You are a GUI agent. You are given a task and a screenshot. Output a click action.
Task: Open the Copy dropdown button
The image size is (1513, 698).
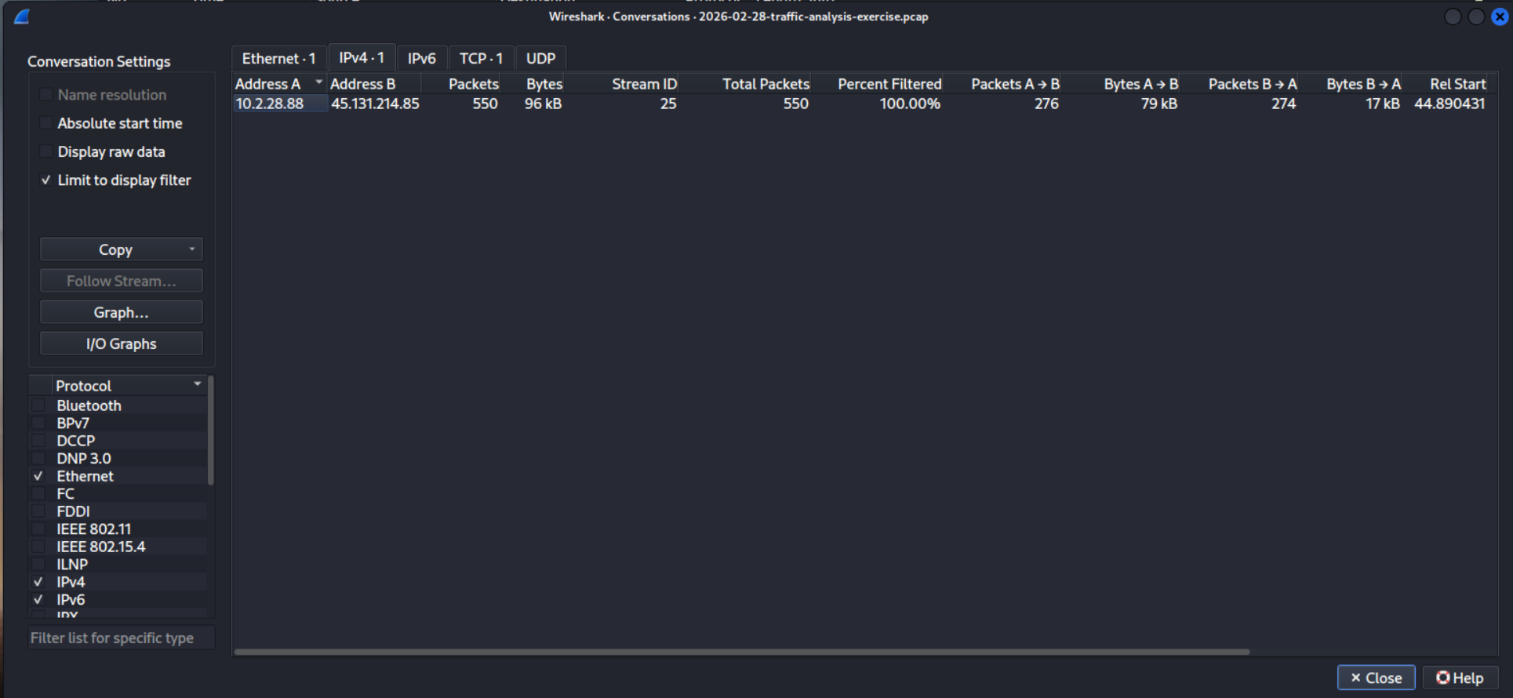[x=122, y=249]
